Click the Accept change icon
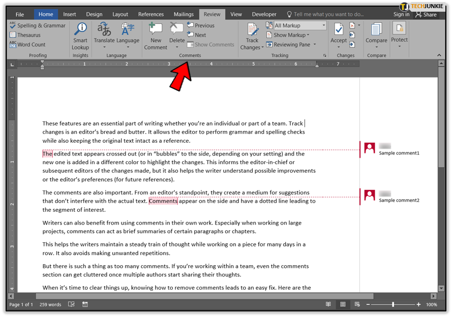 339,29
